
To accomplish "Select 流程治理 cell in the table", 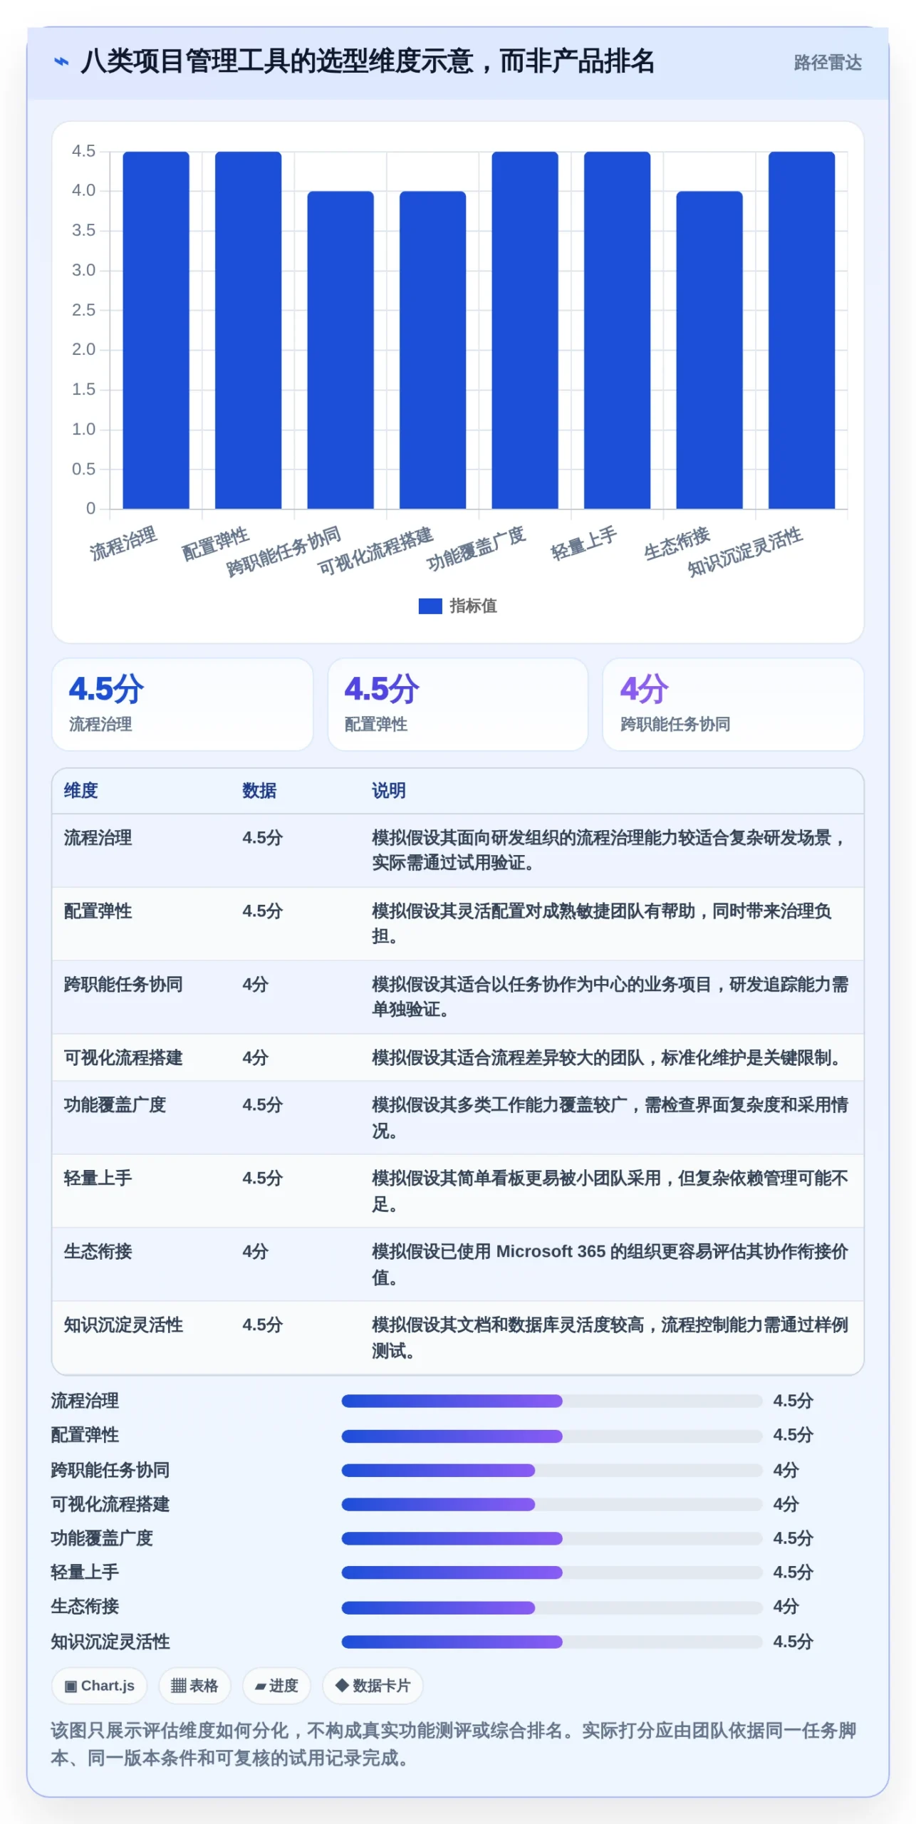I will click(98, 837).
